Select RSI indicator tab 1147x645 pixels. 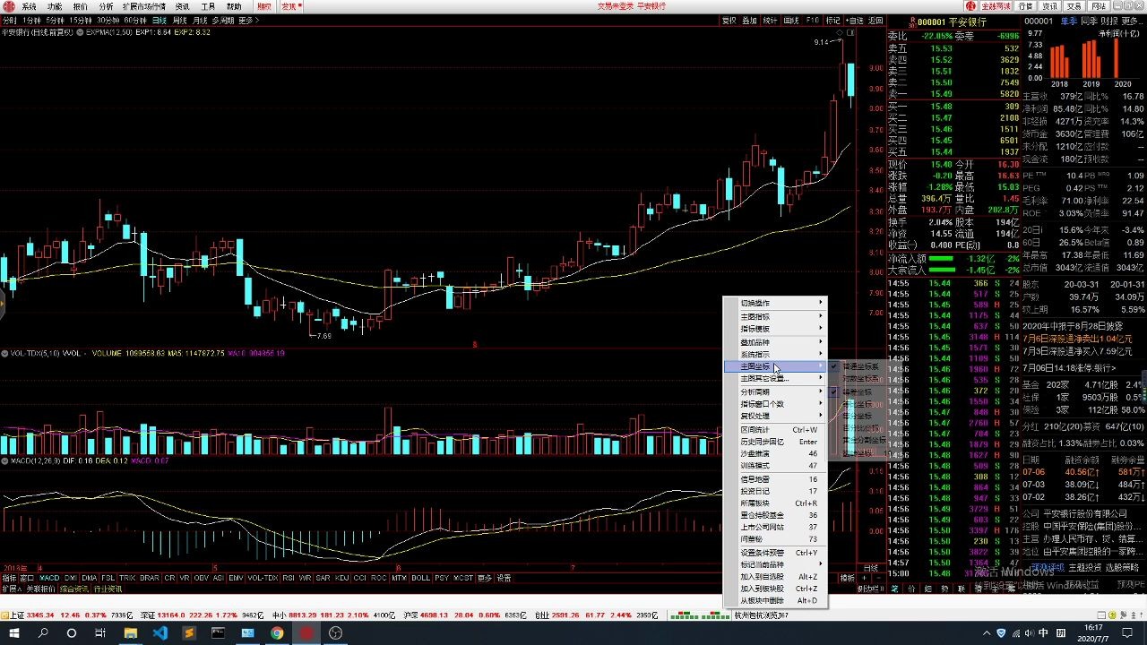tap(287, 578)
